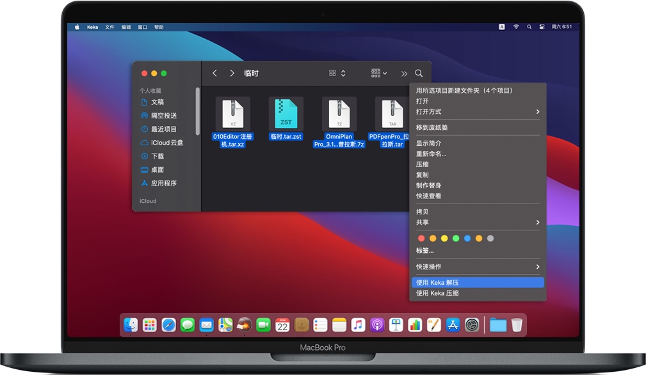
Task: Go forward with the Finder forward arrow
Action: (232, 74)
